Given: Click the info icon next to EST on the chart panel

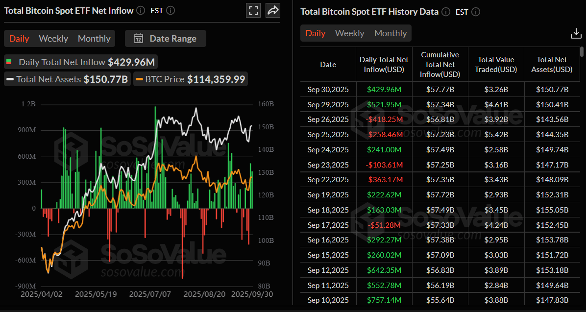Looking at the screenshot, I should point(170,10).
